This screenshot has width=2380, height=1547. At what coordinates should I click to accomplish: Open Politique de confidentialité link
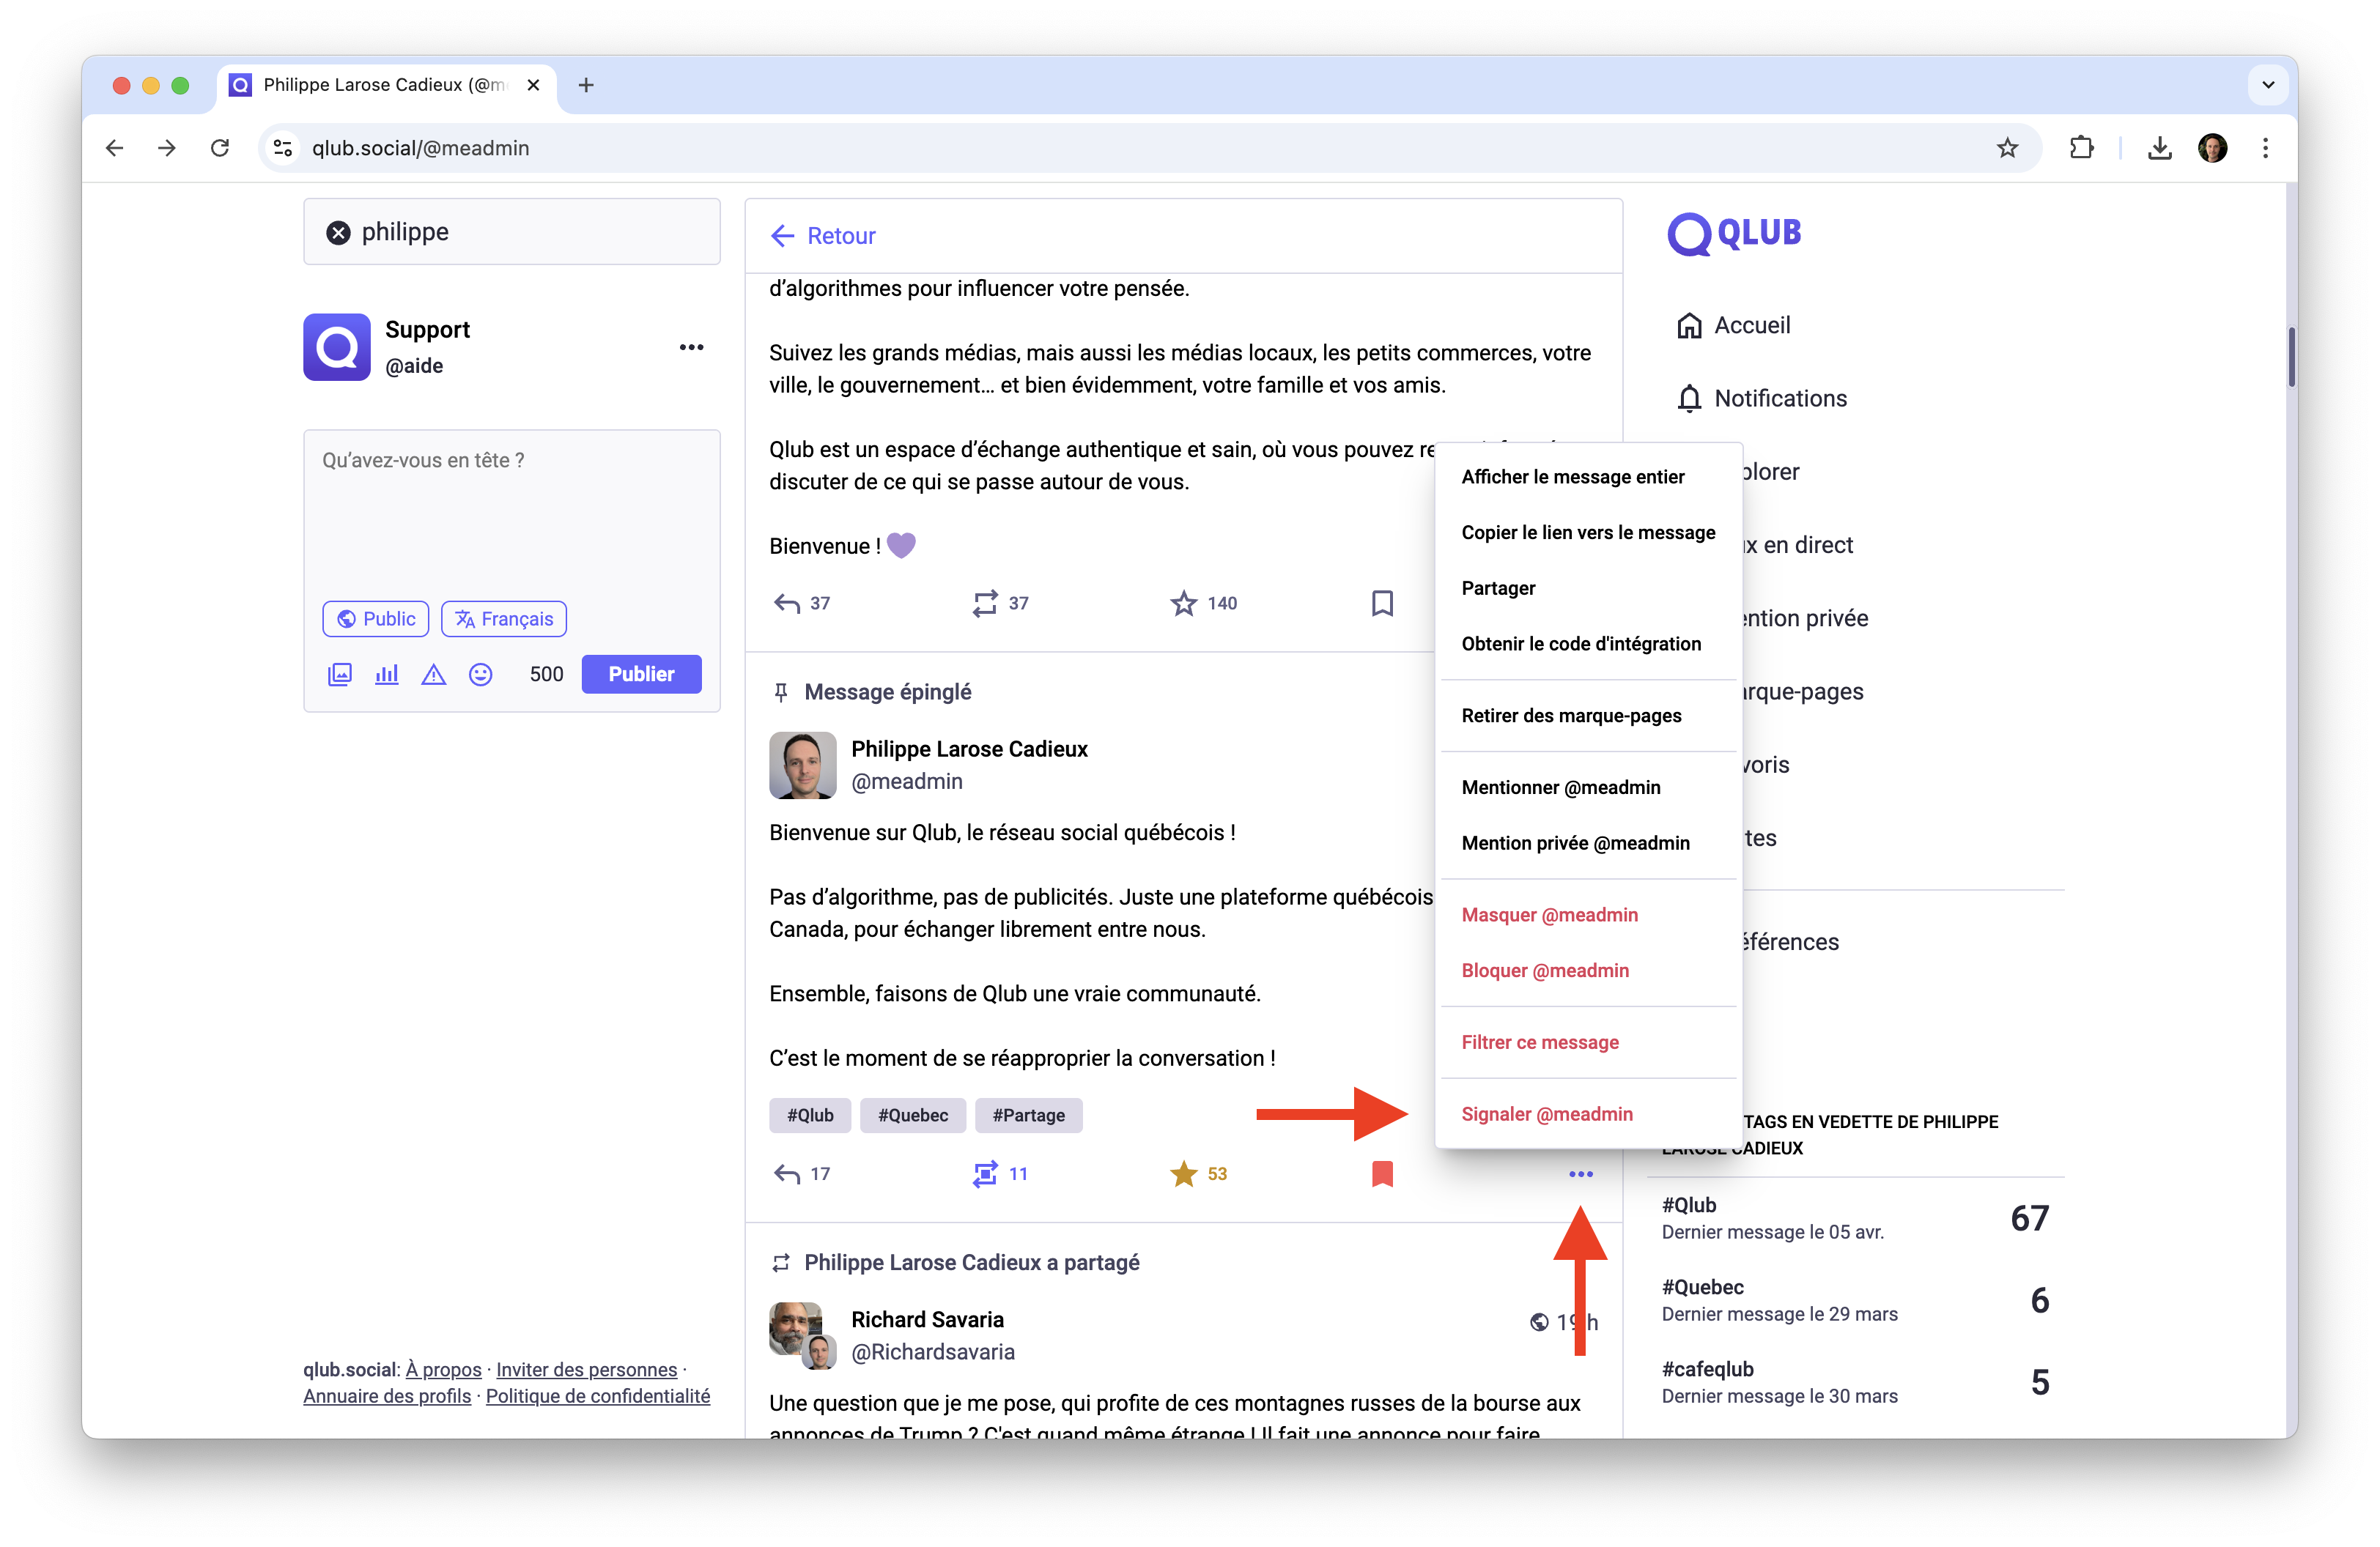(x=598, y=1395)
